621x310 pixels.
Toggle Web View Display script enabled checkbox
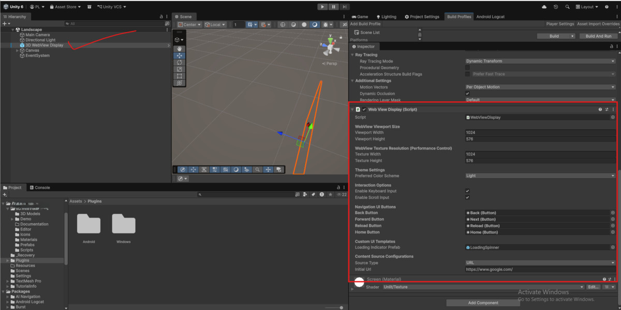(364, 110)
